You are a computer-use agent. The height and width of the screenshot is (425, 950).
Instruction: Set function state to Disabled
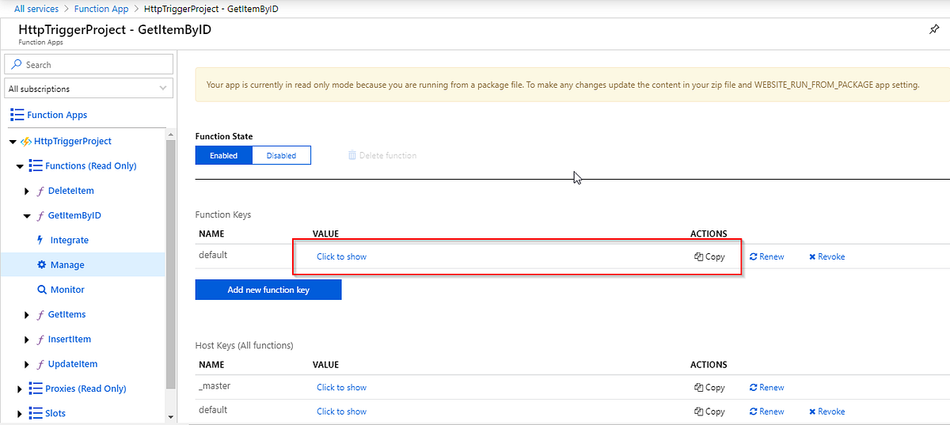tap(281, 155)
